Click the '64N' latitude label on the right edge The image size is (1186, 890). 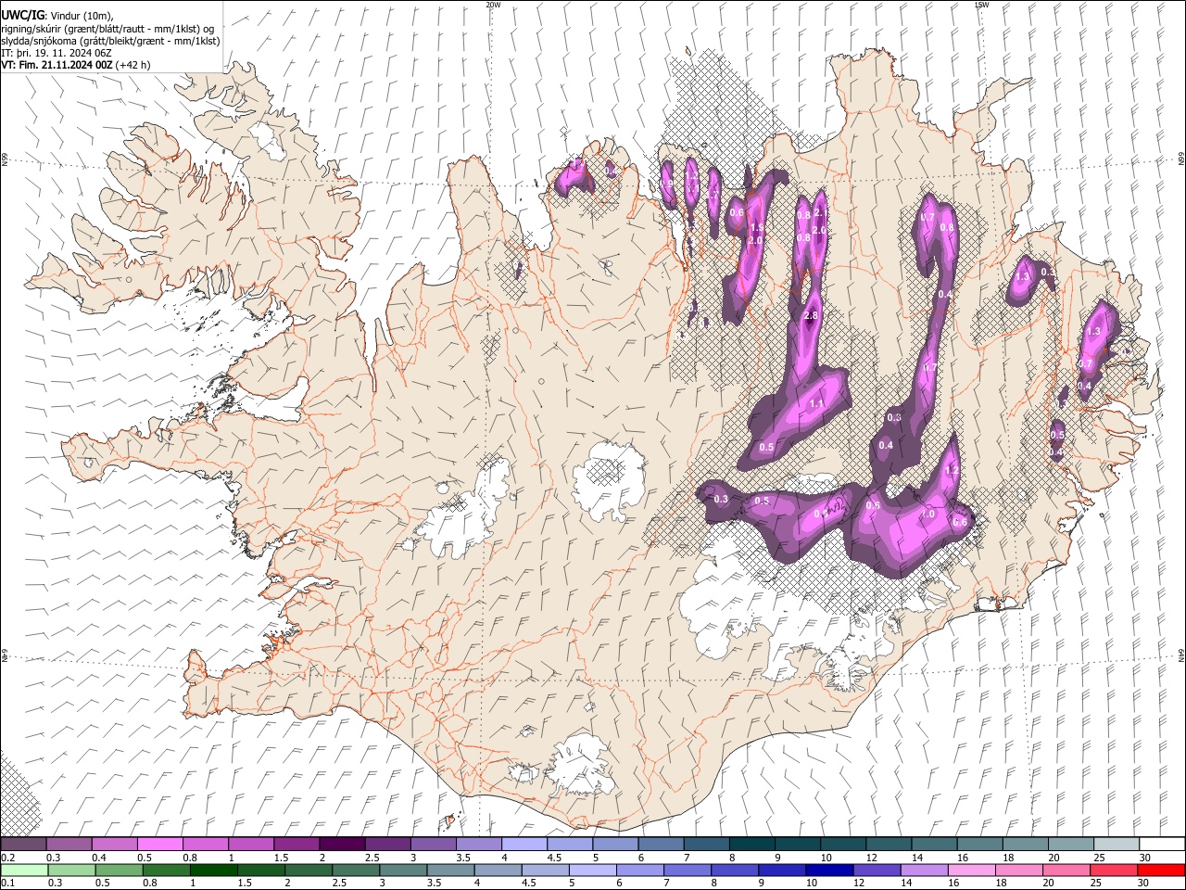1181,654
